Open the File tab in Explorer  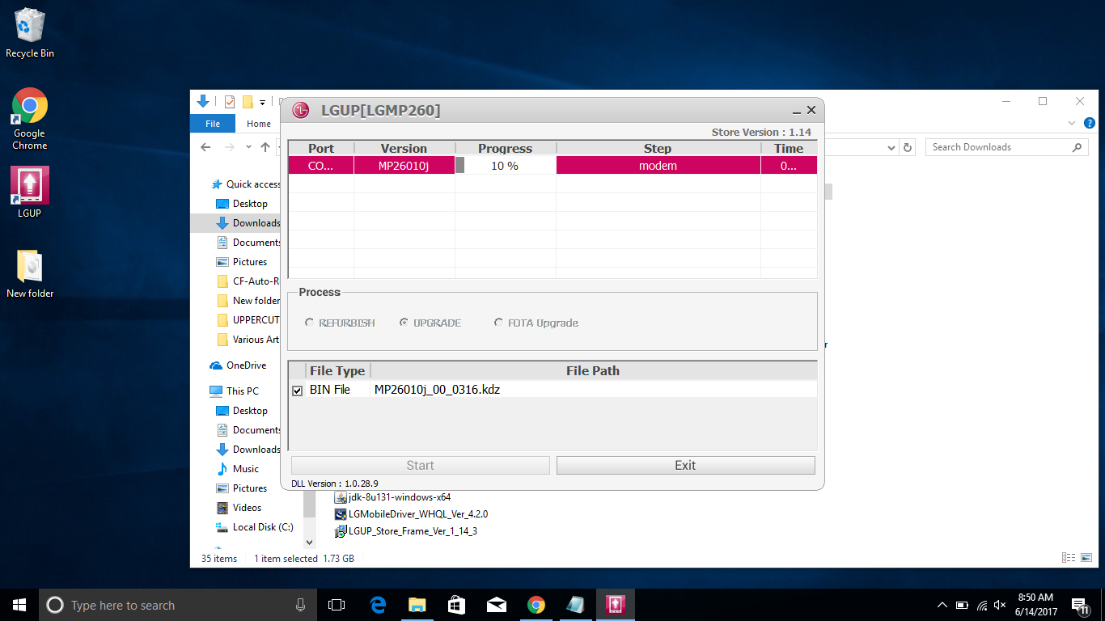point(213,124)
